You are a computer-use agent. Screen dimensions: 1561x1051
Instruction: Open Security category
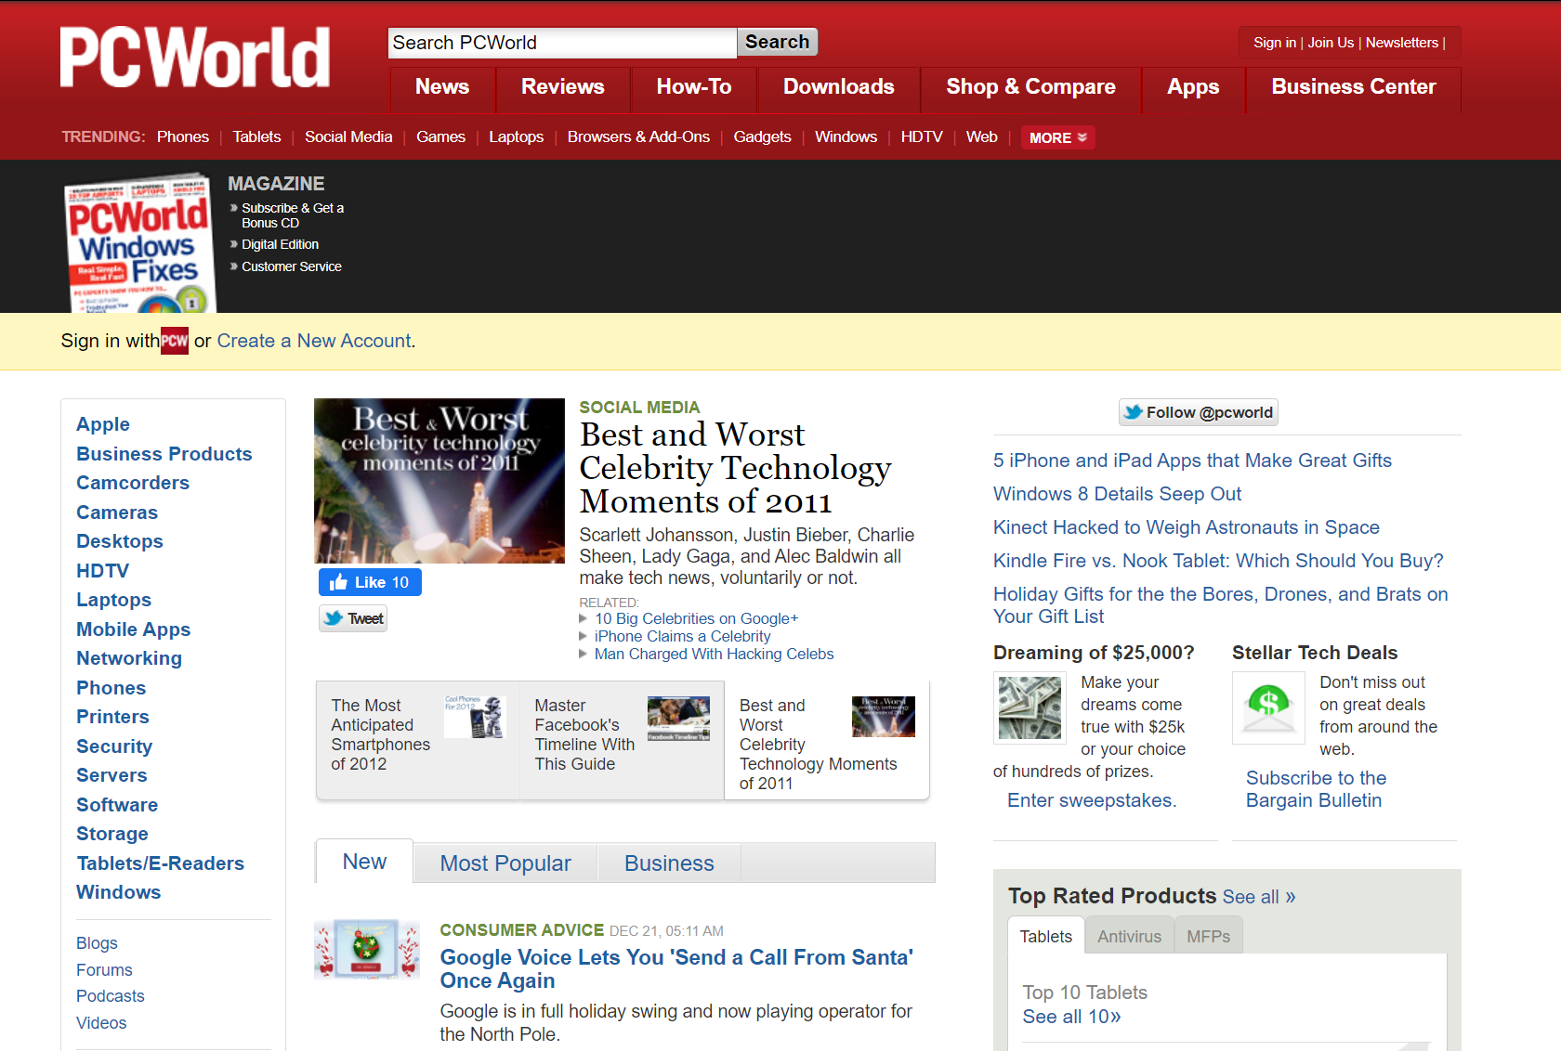[x=114, y=746]
